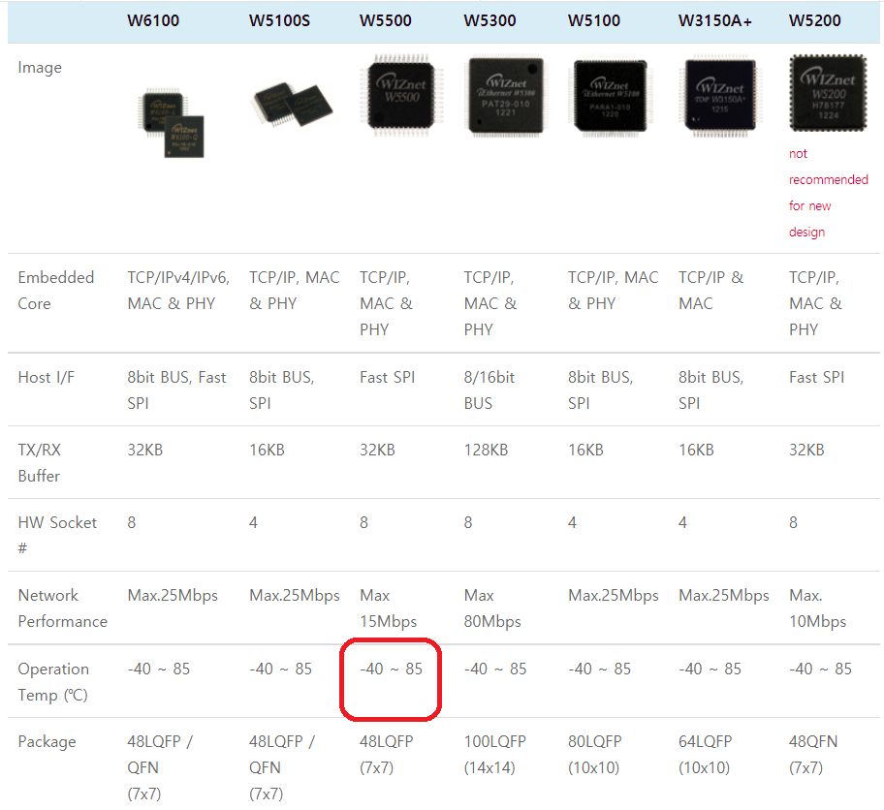Click W5200's '-40 ~ 85' temperature cell
The width and height of the screenshot is (884, 810).
[x=820, y=670]
